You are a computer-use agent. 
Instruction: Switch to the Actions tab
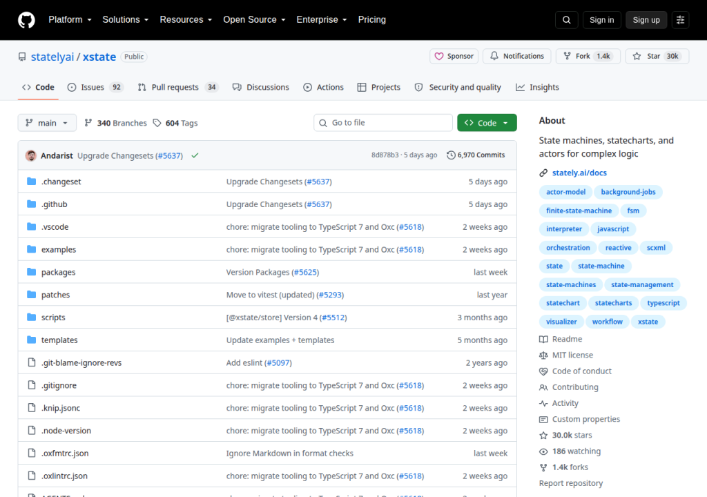[x=323, y=87]
